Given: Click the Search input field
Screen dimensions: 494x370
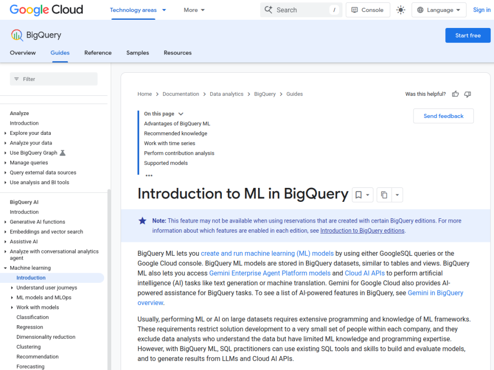Looking at the screenshot, I should [301, 10].
